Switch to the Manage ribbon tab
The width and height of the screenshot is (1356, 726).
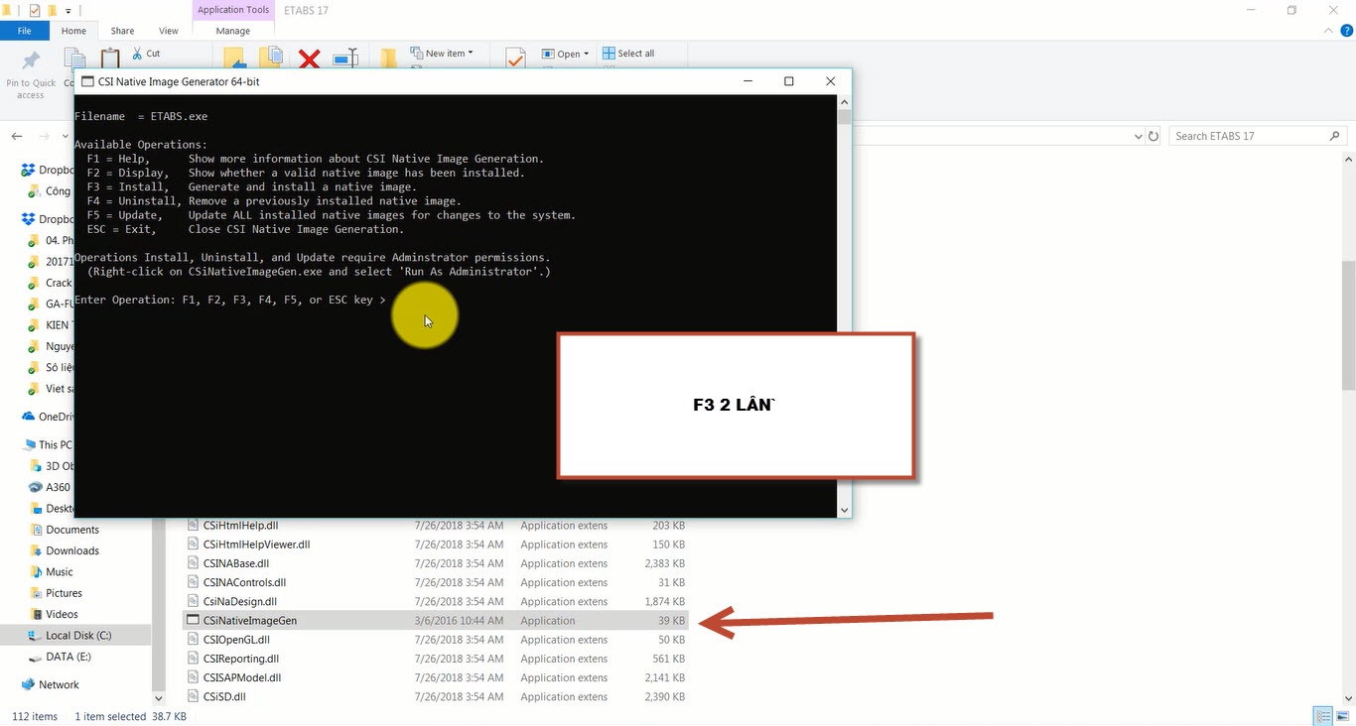[232, 31]
